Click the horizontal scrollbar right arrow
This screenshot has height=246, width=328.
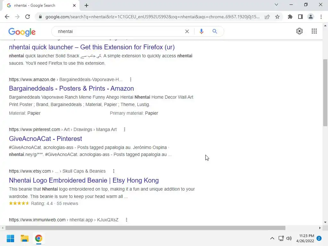coord(320,228)
